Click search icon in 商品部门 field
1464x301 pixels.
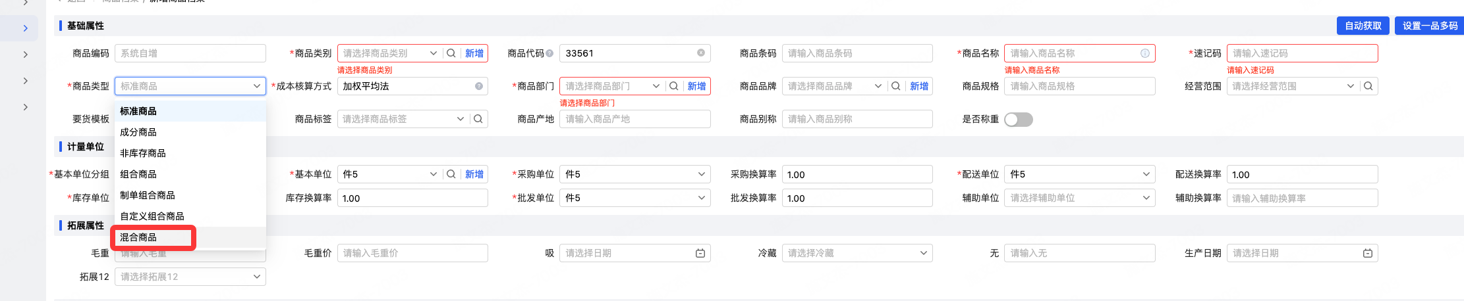click(x=673, y=86)
